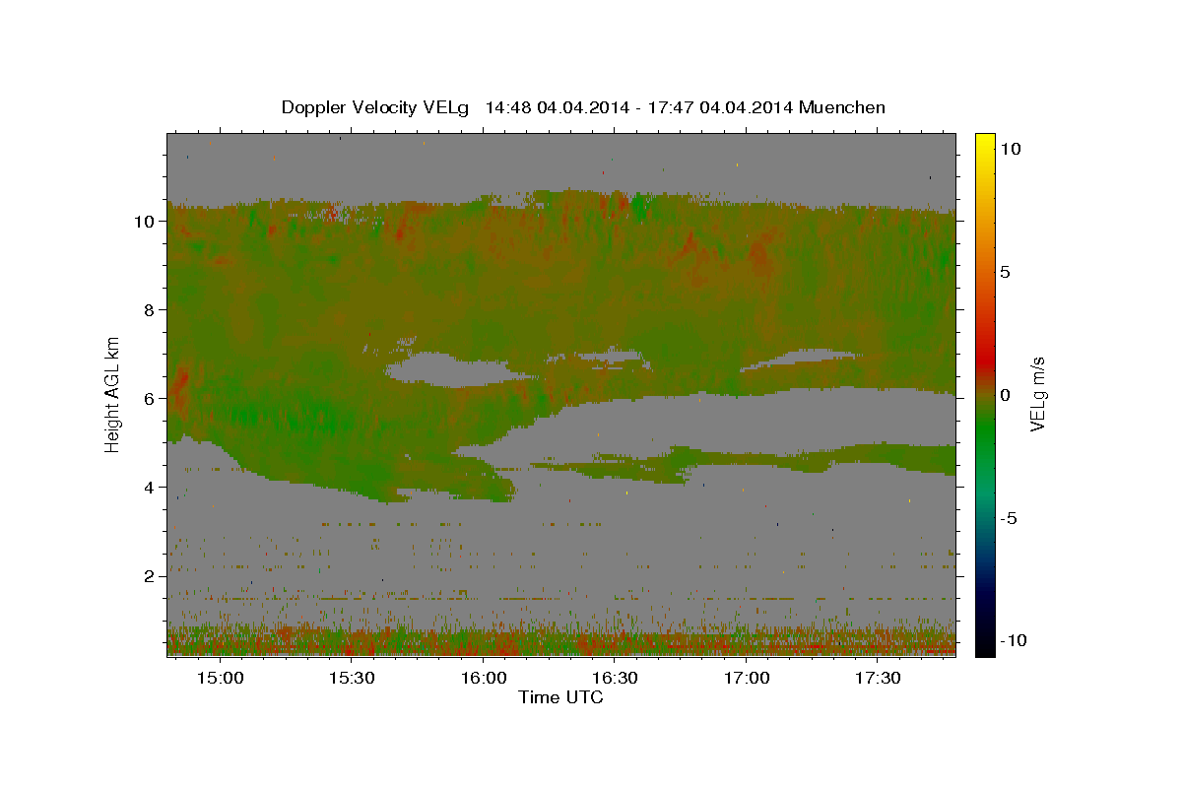This screenshot has width=1182, height=788.
Task: Click the yellow top of the colorbar
Action: pos(984,138)
